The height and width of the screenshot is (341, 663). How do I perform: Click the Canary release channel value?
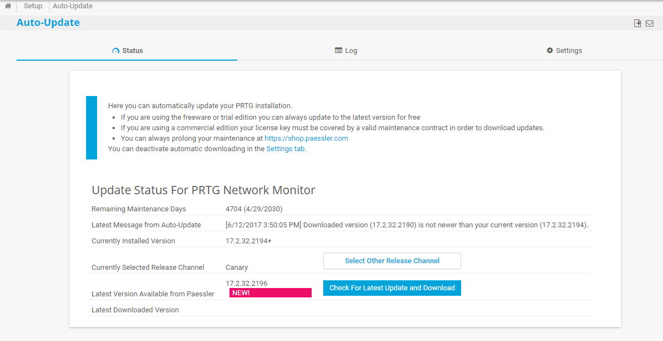pos(237,268)
